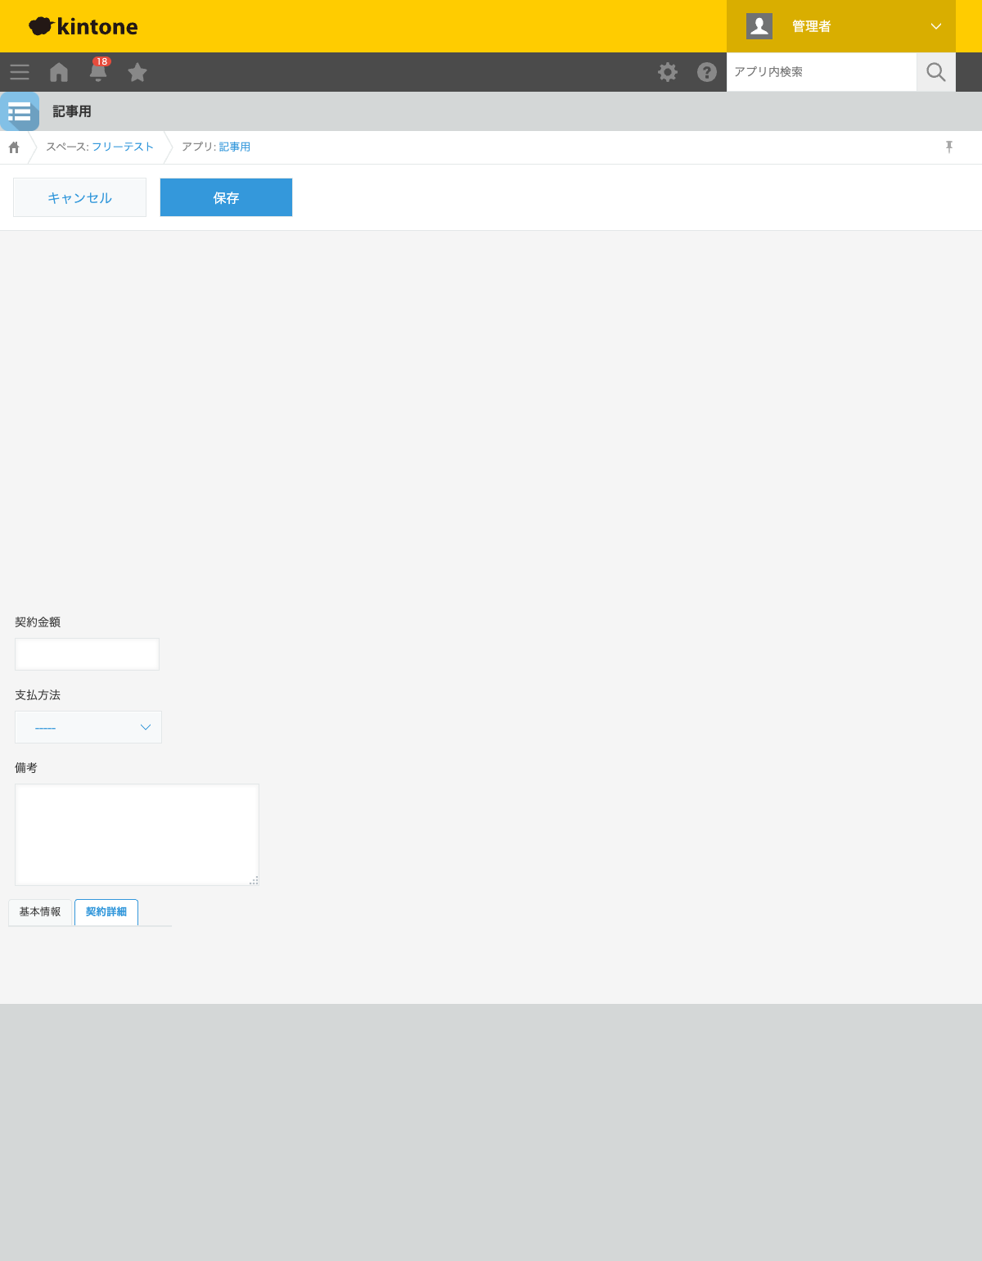Image resolution: width=982 pixels, height=1261 pixels.
Task: Click the 保存 button
Action: (226, 197)
